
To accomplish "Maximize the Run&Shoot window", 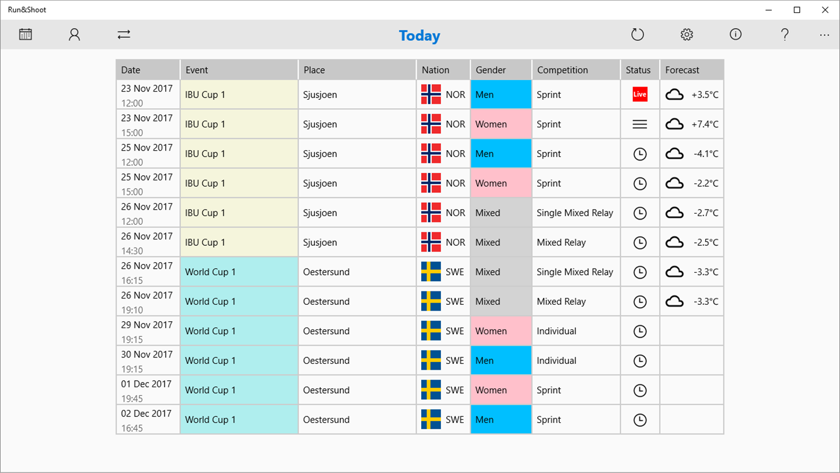I will [x=797, y=10].
